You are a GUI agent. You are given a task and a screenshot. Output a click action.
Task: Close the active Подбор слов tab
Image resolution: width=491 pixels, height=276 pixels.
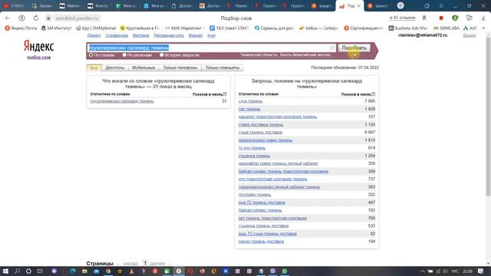358,6
